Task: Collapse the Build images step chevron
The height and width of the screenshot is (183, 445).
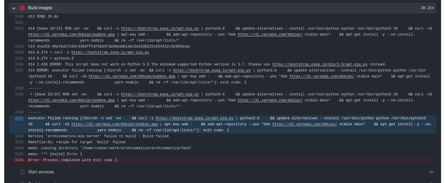Action: [x=14, y=8]
